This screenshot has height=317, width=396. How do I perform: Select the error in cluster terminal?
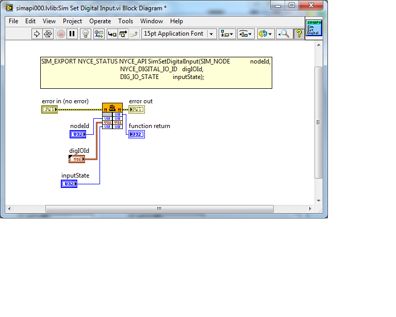[49, 109]
